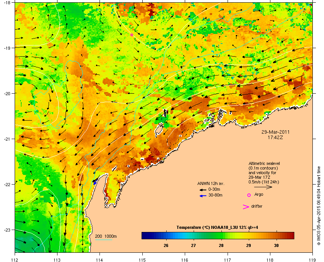Viewport: 324px width, 262px height.
Task: Click the longitude label 114
Action: pyautogui.click(x=100, y=260)
